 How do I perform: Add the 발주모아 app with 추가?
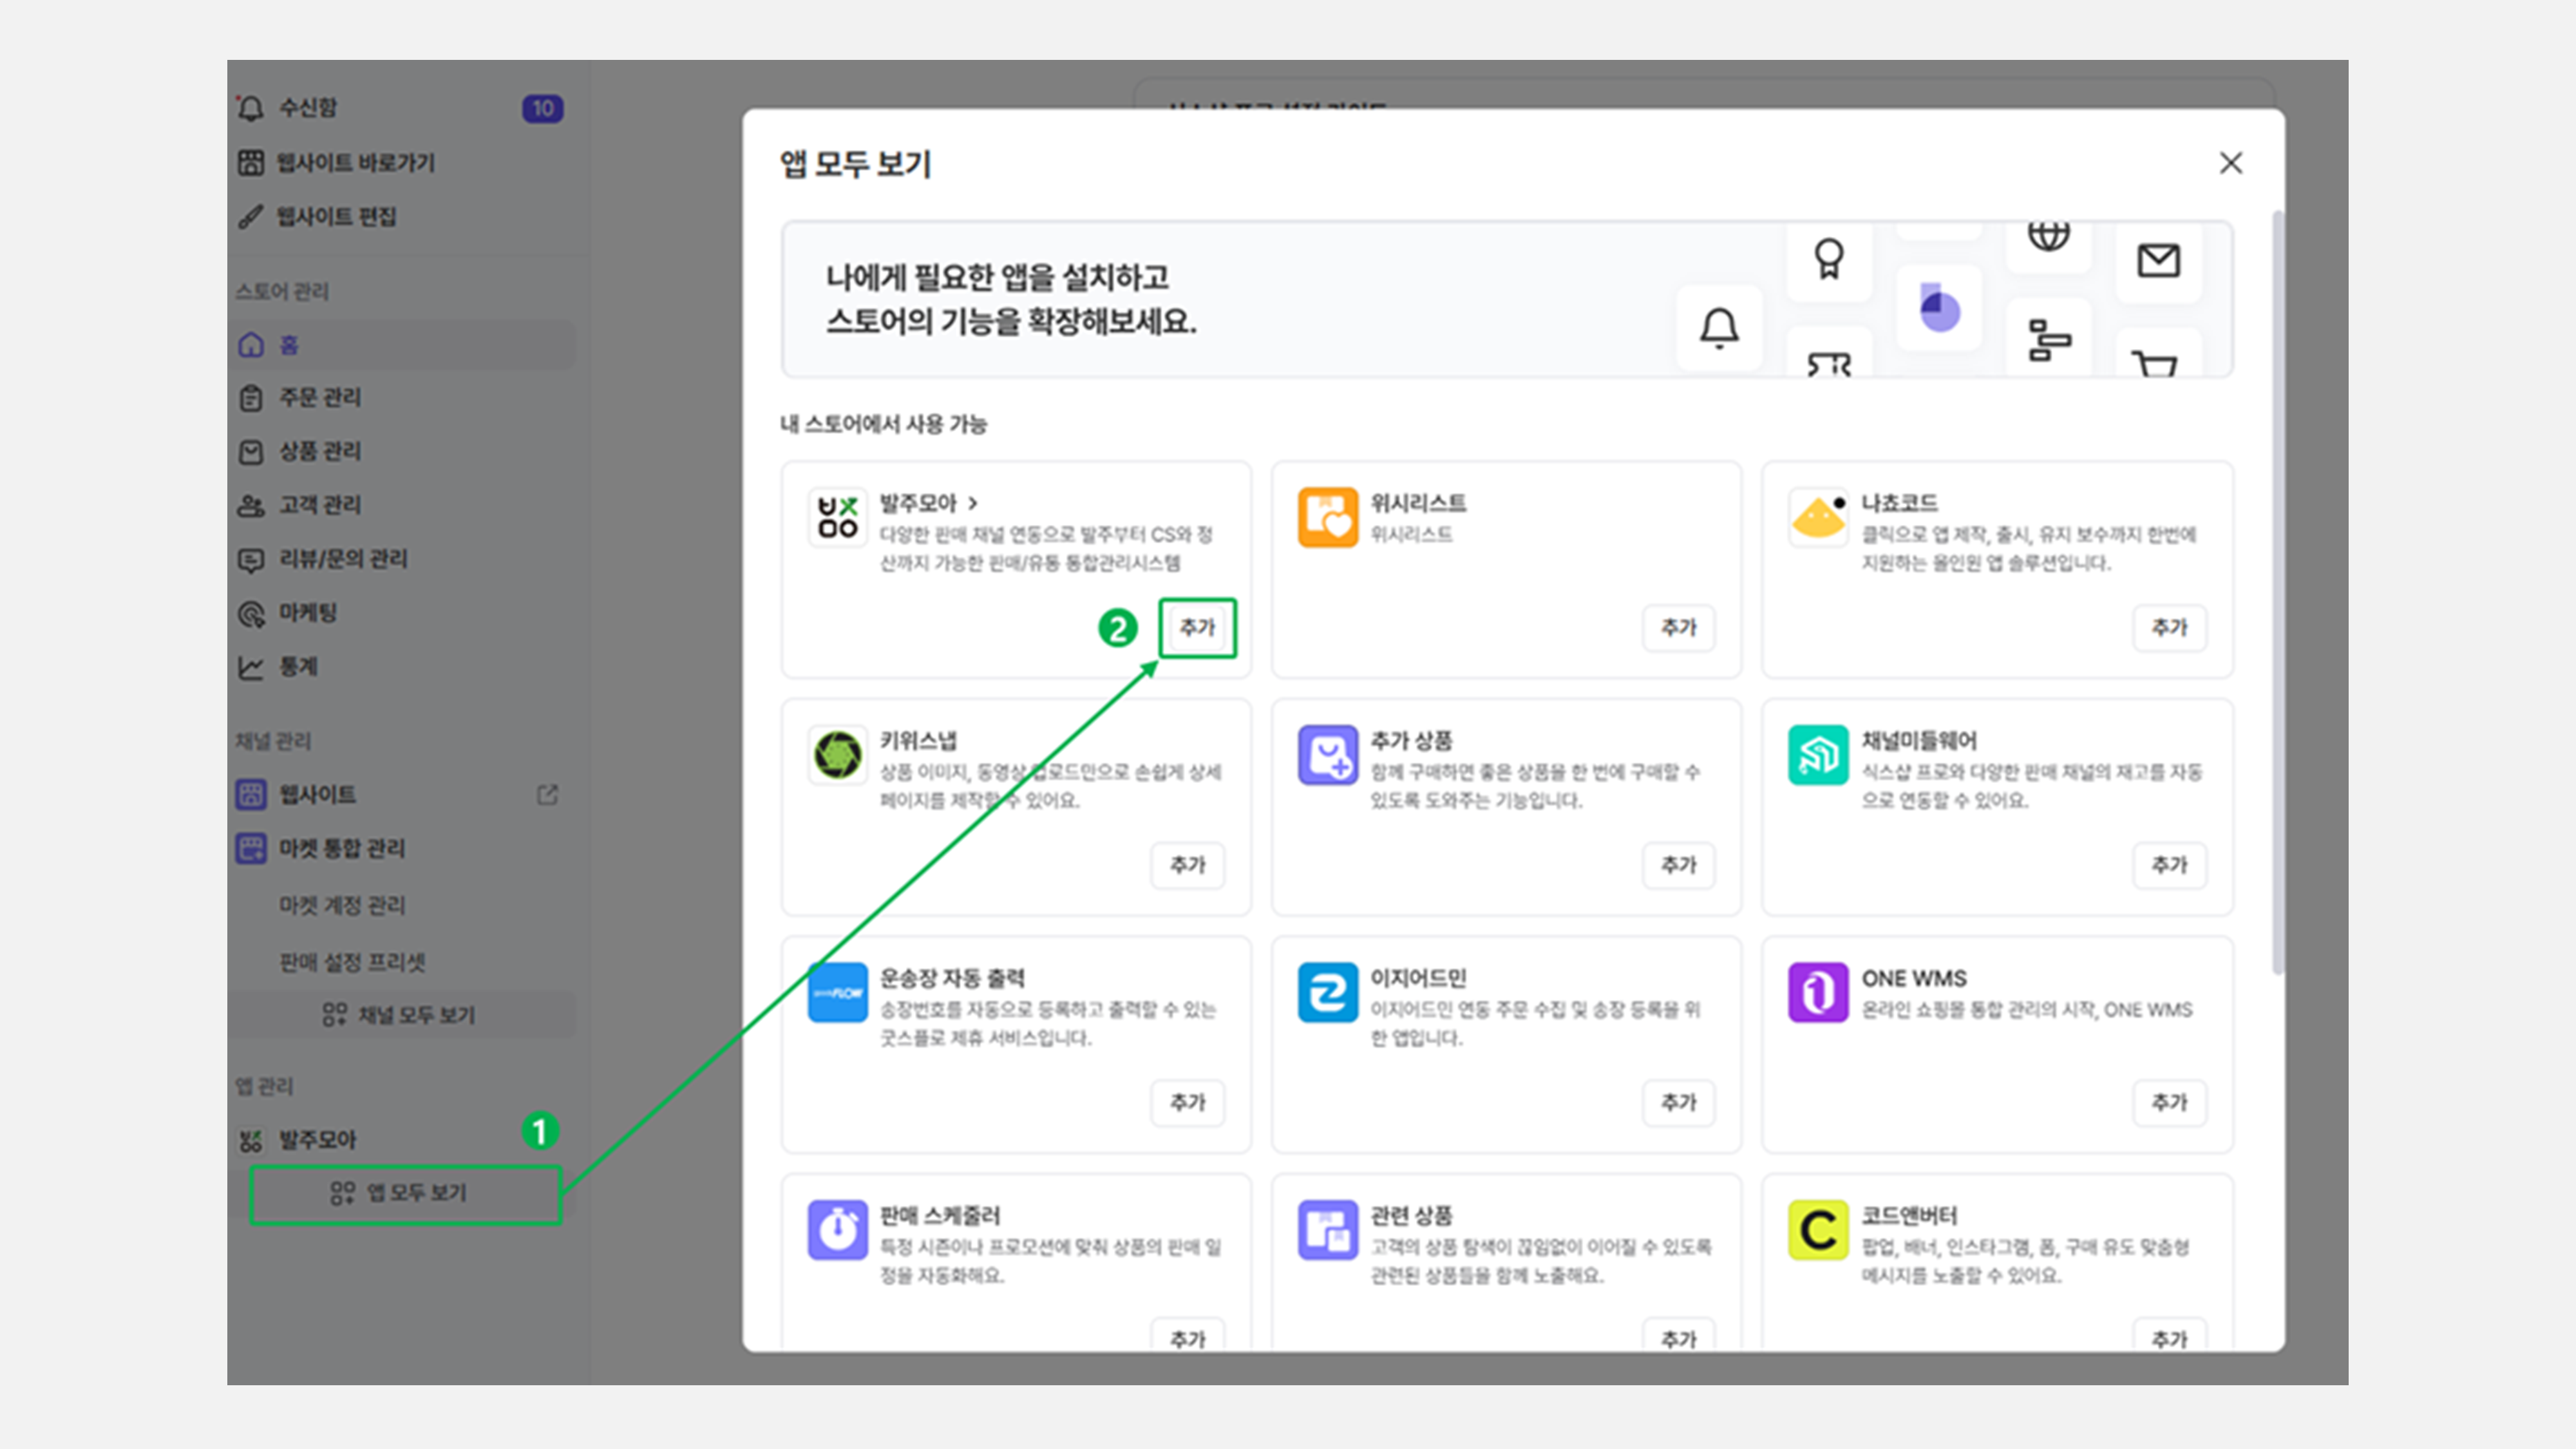click(1197, 628)
